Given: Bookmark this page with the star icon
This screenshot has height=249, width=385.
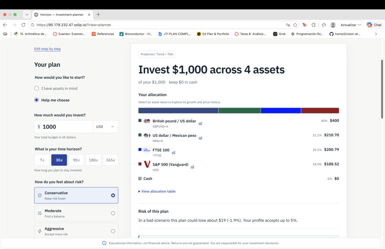Looking at the screenshot, I should point(295,25).
